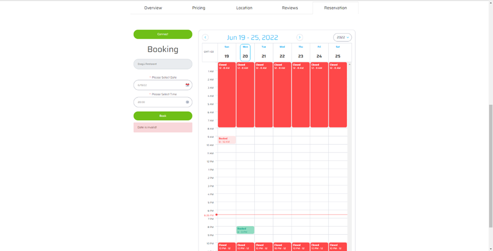This screenshot has width=493, height=251.
Task: Click the 12 PM time label
Action: pyautogui.click(x=210, y=161)
